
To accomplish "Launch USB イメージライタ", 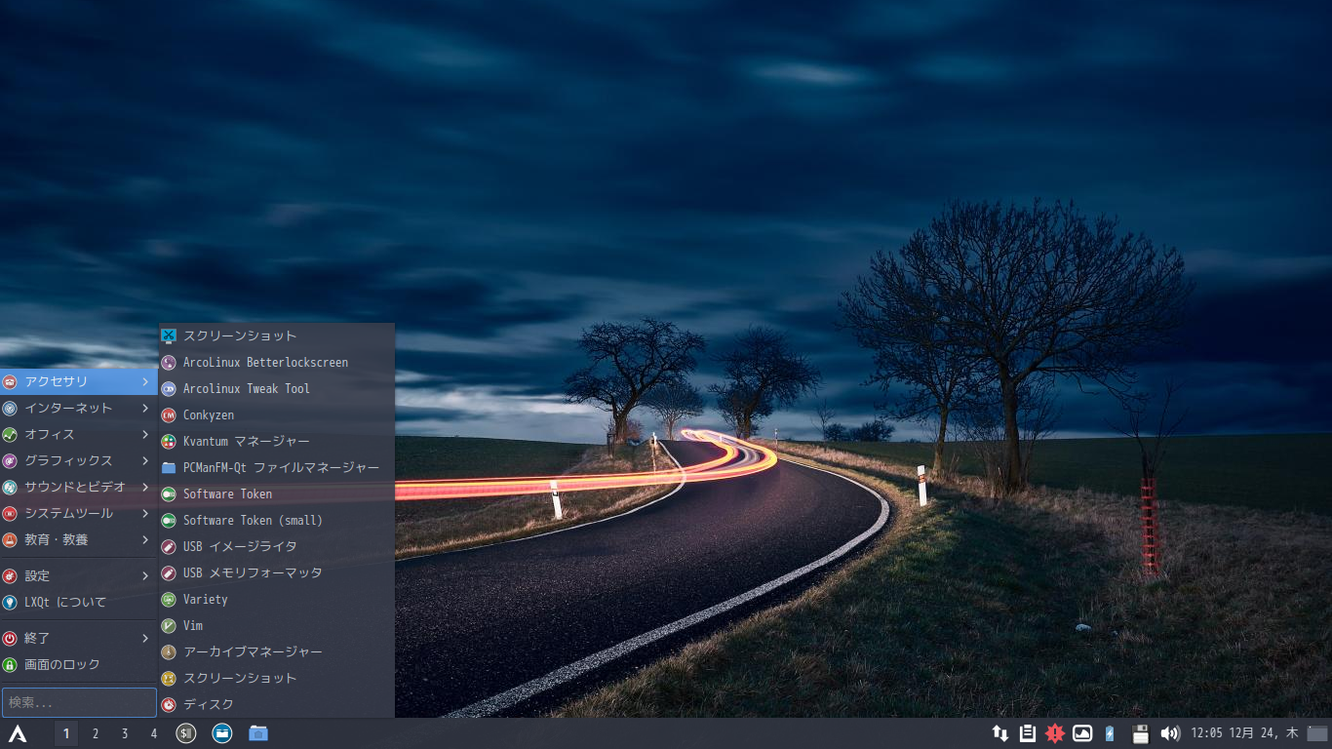I will pyautogui.click(x=277, y=546).
